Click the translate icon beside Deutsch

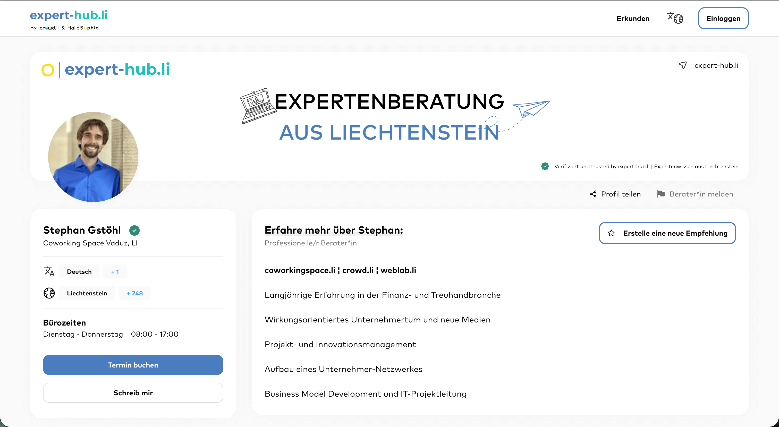[49, 271]
